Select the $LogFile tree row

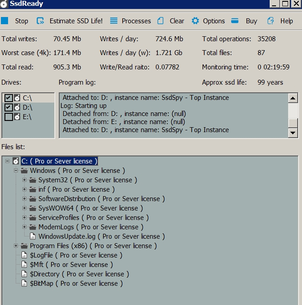point(76,255)
